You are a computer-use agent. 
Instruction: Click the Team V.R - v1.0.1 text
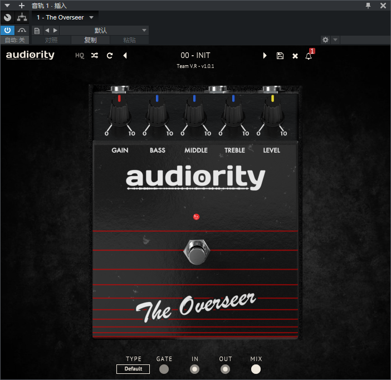195,66
